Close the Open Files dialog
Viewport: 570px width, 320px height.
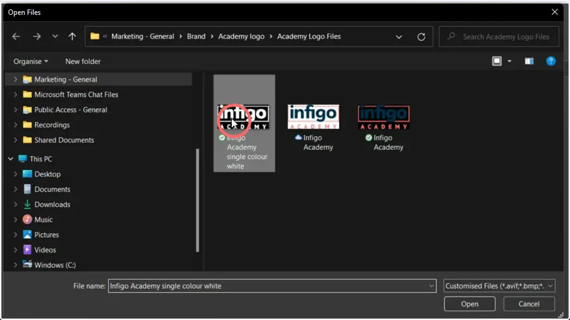554,12
